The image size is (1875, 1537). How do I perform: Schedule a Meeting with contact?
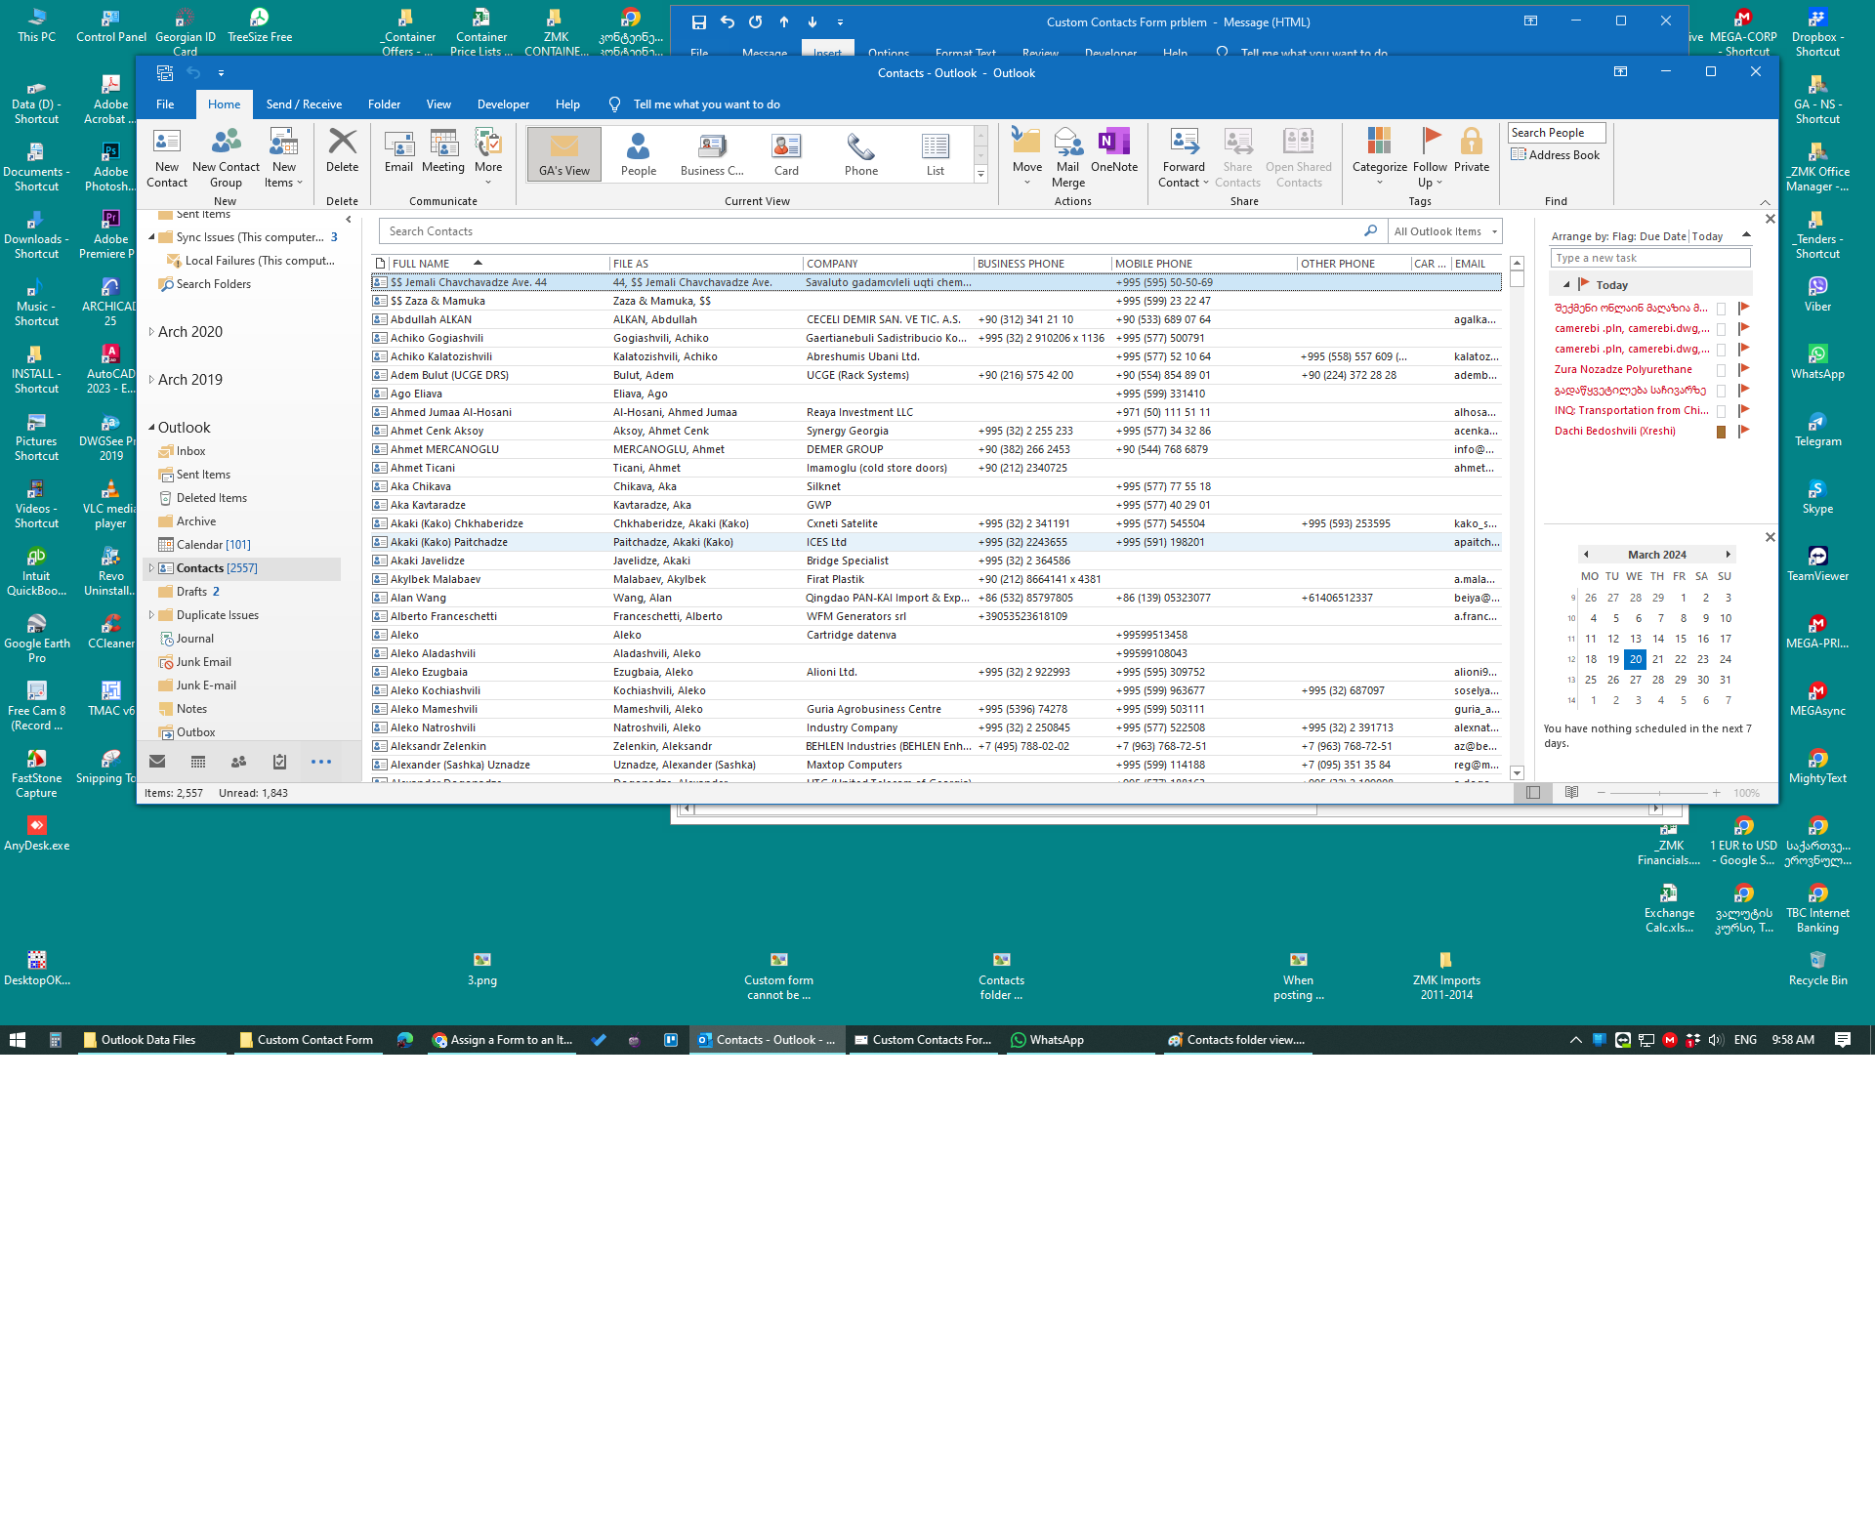point(443,151)
